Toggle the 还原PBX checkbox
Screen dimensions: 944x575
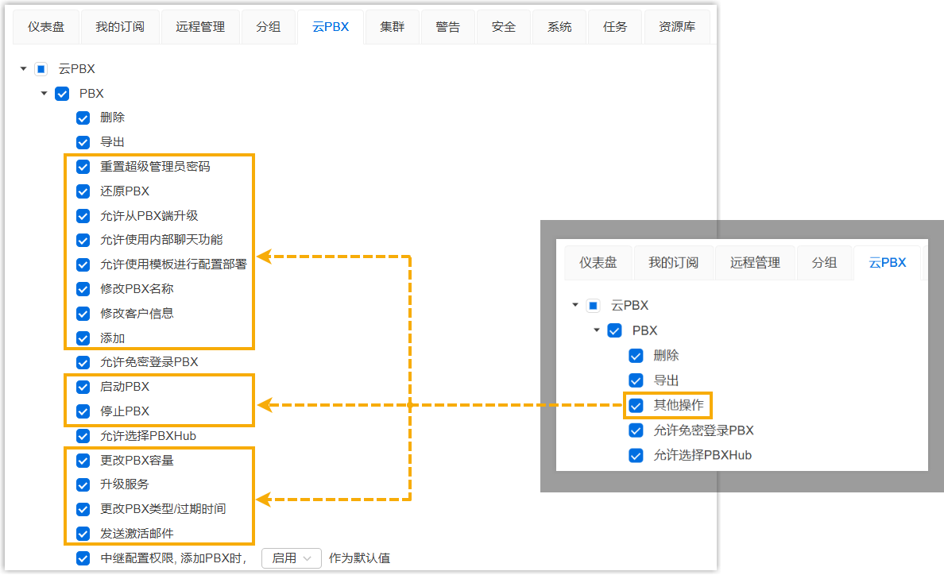[x=83, y=191]
